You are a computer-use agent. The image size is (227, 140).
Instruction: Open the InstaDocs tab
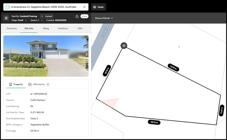coord(63,28)
